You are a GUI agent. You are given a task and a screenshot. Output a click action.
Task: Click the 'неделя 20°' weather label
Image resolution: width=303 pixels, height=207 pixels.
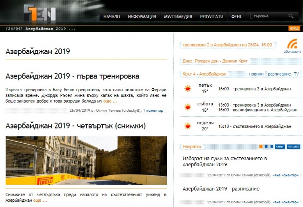pos(205,126)
